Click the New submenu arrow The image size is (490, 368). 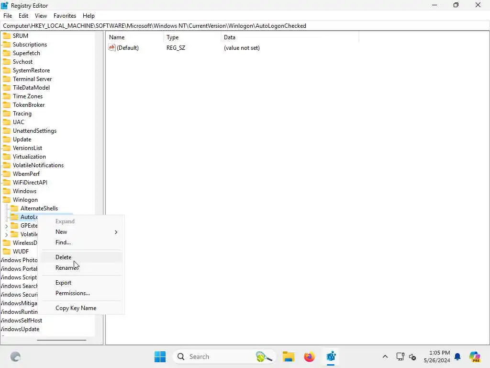[x=116, y=232]
